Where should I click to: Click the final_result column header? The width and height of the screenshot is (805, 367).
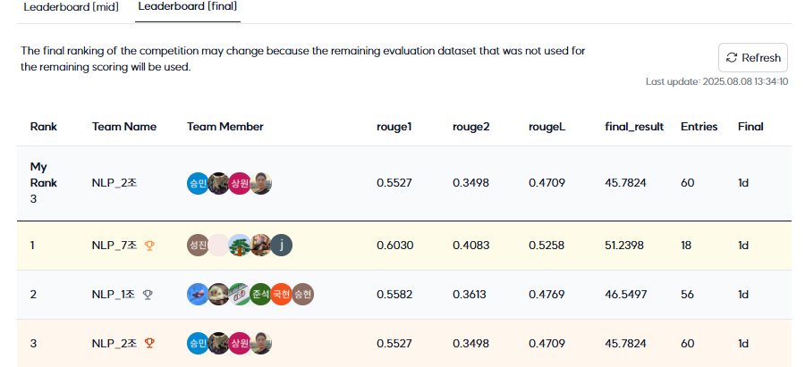(x=634, y=127)
